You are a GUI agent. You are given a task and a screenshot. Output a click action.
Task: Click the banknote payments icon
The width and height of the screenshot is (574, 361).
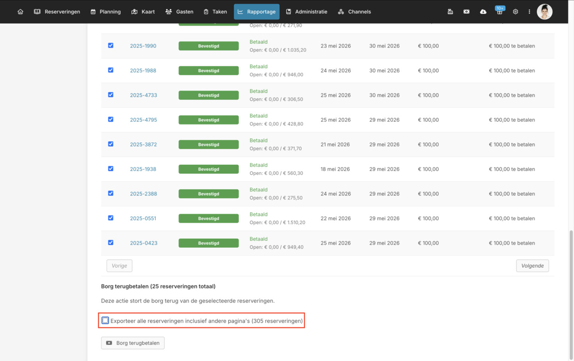466,12
